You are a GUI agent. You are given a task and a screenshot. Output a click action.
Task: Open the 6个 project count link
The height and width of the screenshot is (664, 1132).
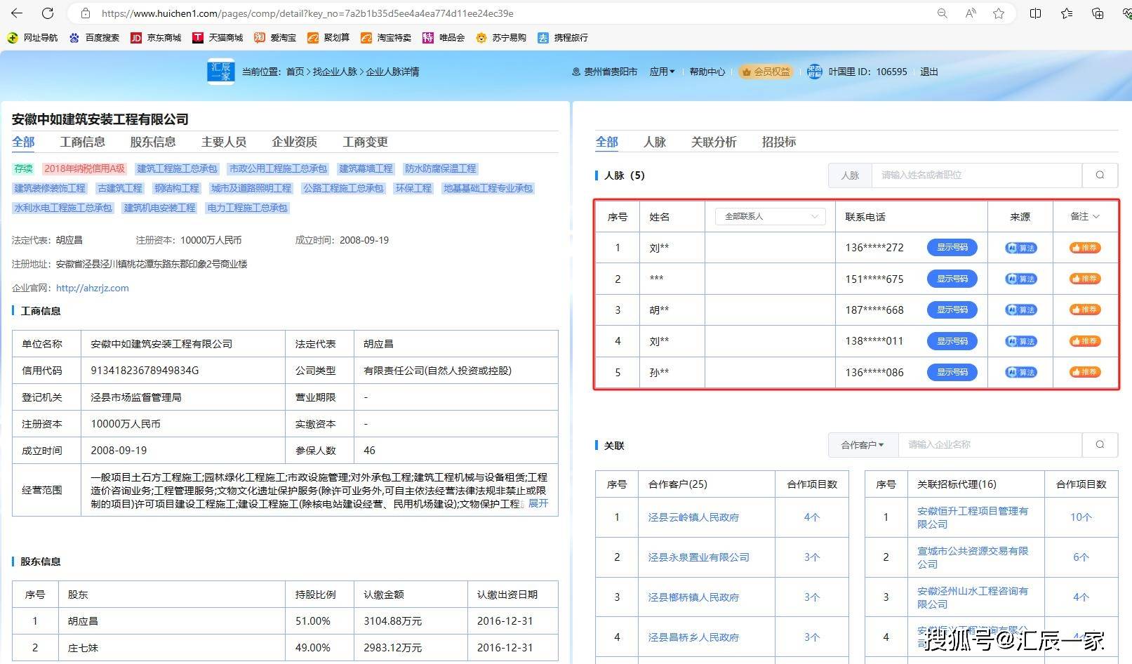click(1081, 557)
